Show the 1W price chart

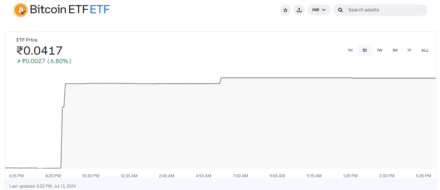(x=379, y=50)
